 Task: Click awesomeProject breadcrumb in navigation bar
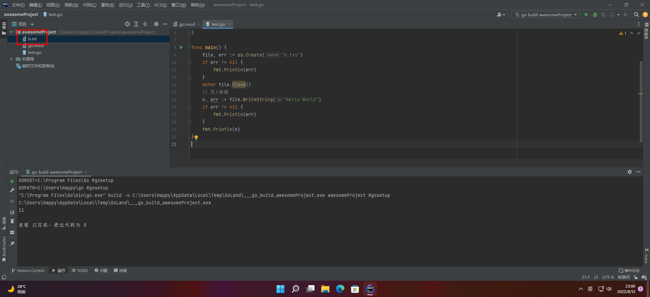click(x=21, y=15)
